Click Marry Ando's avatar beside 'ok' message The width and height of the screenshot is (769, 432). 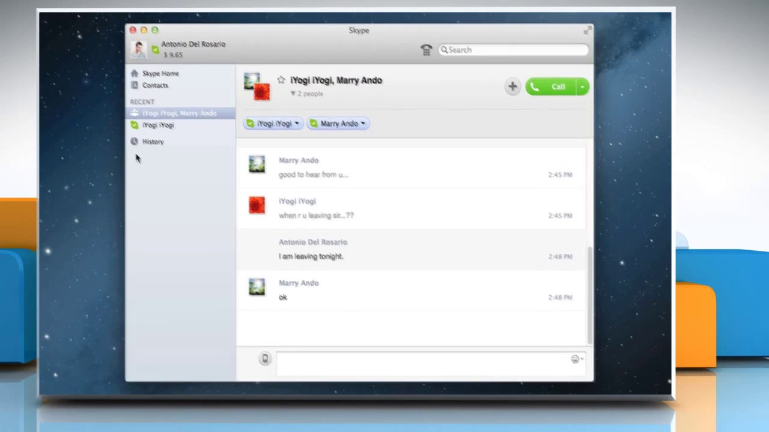257,287
